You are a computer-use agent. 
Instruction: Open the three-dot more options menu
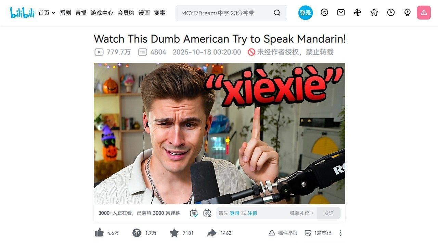(340, 233)
